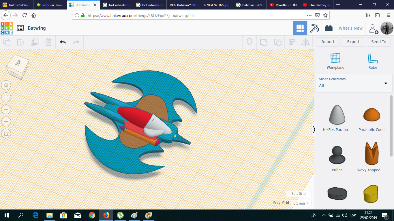Click the Ungroup shapes icon
Image resolution: width=394 pixels, height=221 pixels.
(277, 42)
